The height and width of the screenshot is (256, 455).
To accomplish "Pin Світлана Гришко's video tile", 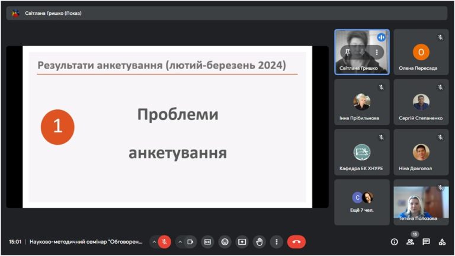I will pyautogui.click(x=348, y=52).
